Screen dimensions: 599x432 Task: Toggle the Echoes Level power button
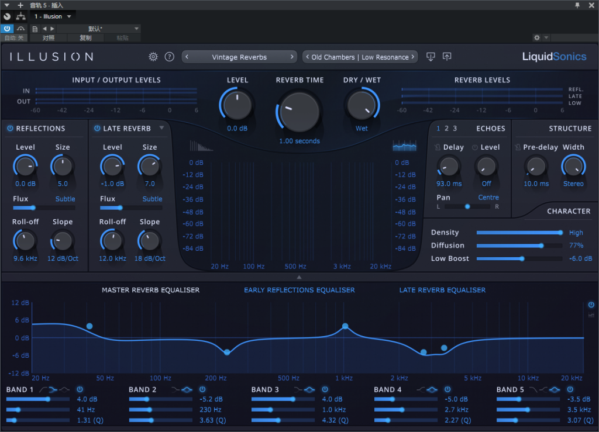pyautogui.click(x=475, y=147)
